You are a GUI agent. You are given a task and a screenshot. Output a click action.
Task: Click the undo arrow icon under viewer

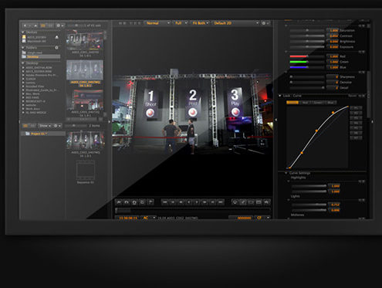pos(127,202)
